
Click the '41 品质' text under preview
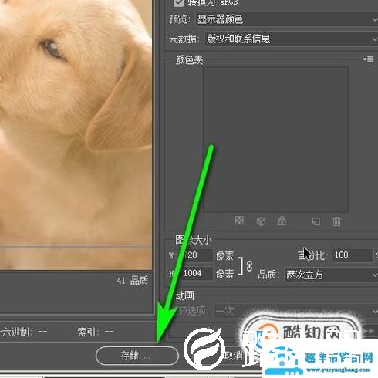click(x=133, y=281)
